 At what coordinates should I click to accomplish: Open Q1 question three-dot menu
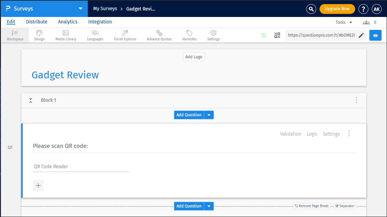coord(349,134)
